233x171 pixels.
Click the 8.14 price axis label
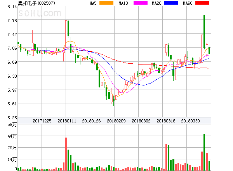(x=12, y=7)
